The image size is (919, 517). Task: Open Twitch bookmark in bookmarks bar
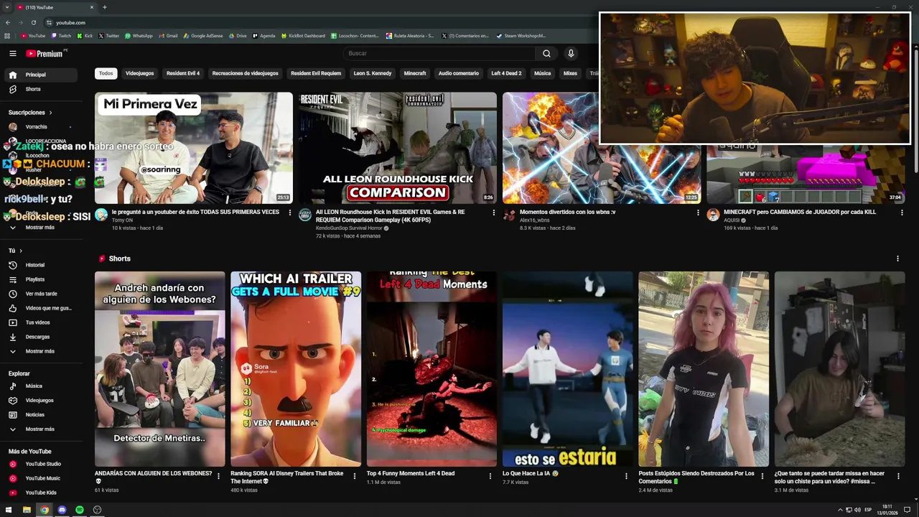pos(61,35)
